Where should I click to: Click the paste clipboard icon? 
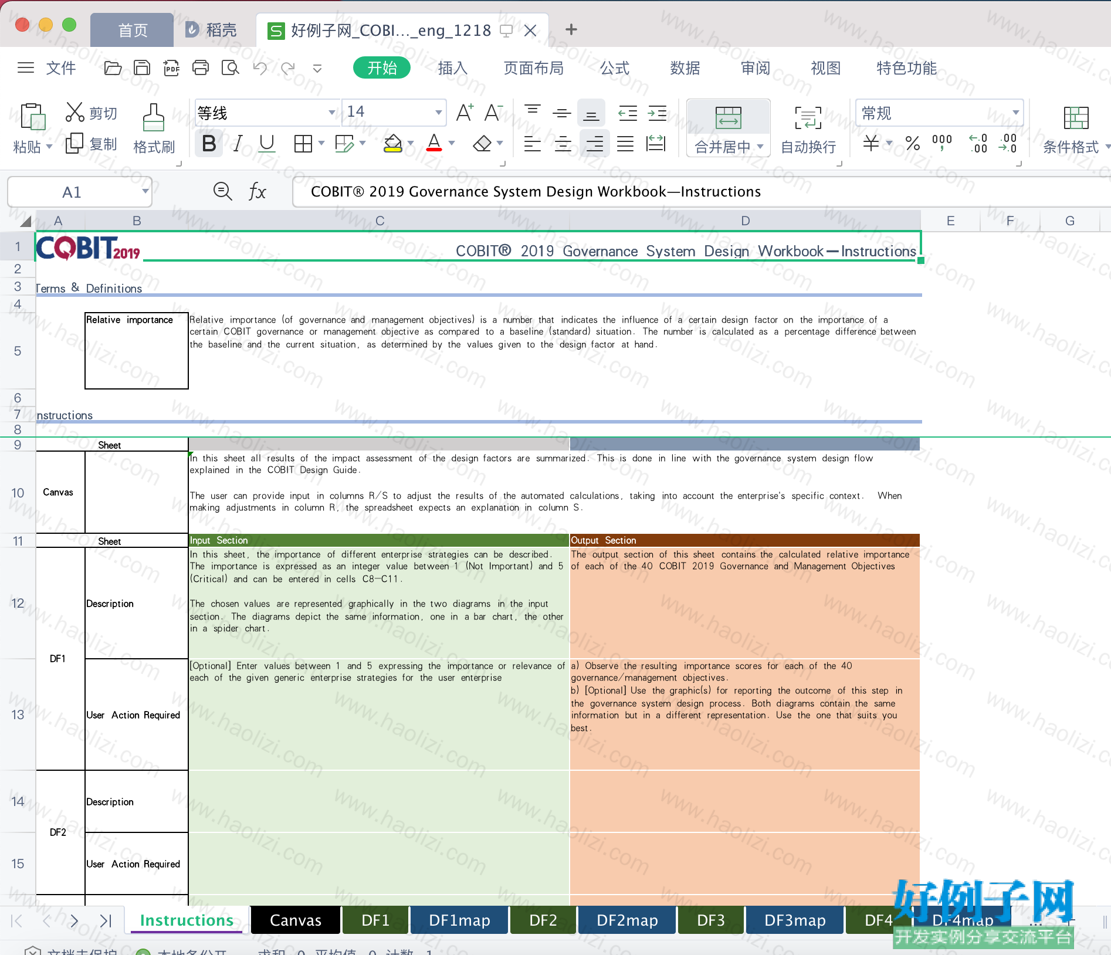pyautogui.click(x=33, y=117)
